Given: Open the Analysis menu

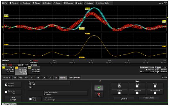Looking at the screenshot, I should (89, 3).
